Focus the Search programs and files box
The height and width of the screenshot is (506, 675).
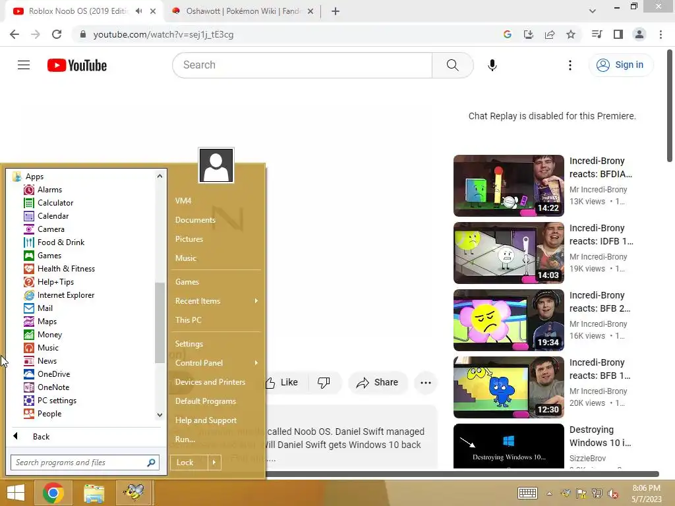click(85, 463)
